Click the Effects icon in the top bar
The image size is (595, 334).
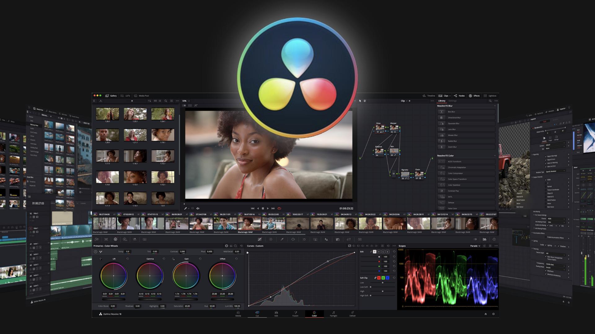tap(471, 96)
